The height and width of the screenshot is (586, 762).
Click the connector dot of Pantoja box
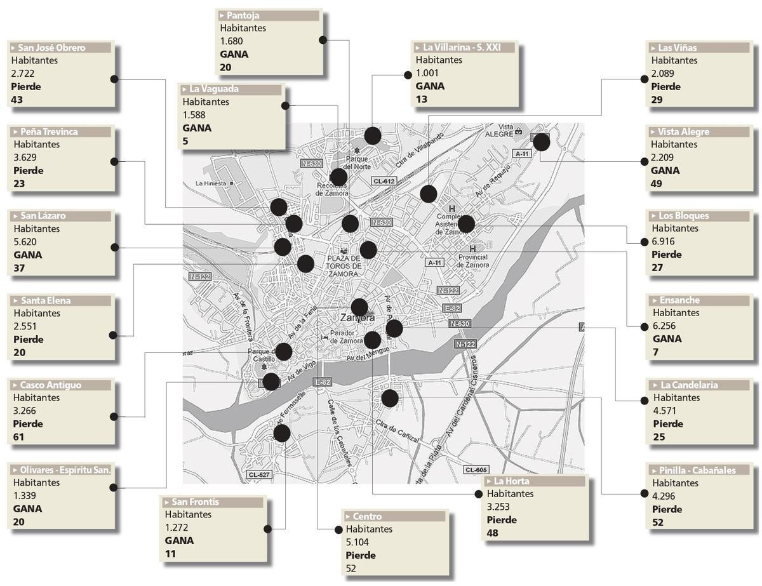pyautogui.click(x=323, y=40)
